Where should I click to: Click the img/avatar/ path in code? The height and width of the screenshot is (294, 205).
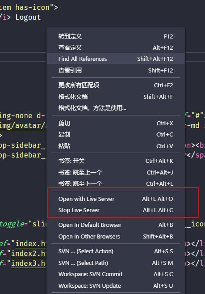click(23, 126)
